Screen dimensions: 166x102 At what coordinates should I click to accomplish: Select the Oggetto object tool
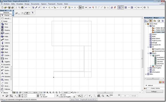pyautogui.click(x=6, y=62)
